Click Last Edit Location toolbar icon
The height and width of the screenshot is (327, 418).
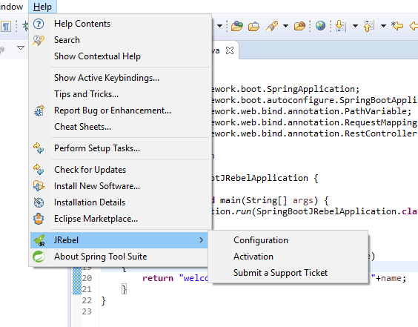pyautogui.click(x=397, y=26)
